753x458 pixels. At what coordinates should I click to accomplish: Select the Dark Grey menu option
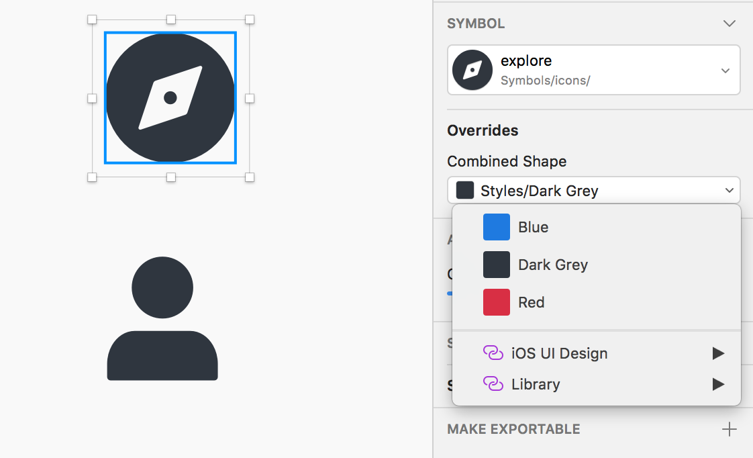pos(552,265)
